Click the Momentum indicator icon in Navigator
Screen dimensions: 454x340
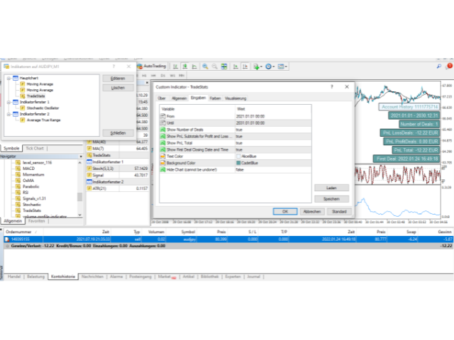tap(18, 175)
